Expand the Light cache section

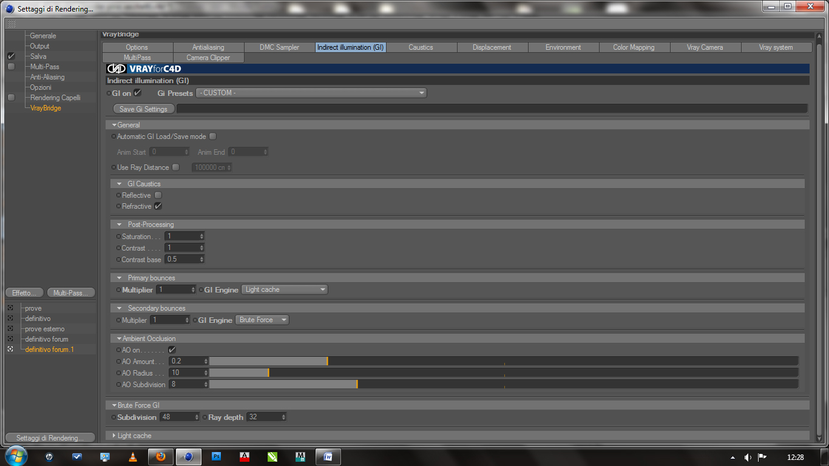pos(114,436)
